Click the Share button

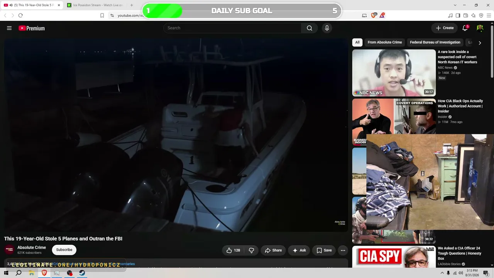[273, 250]
